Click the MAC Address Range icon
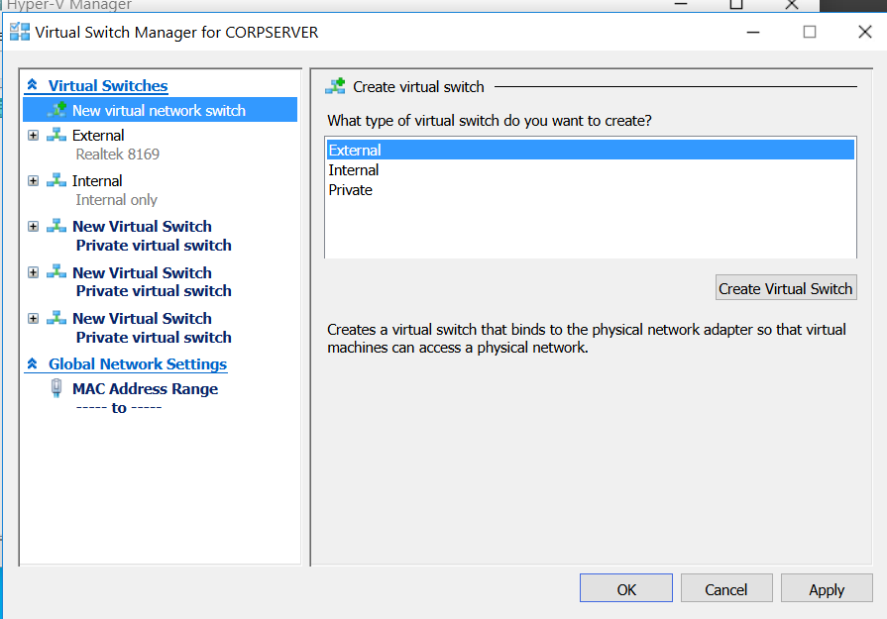The image size is (887, 619). tap(56, 388)
